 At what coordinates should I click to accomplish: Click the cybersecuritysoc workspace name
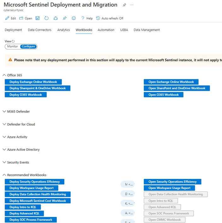[14, 10]
